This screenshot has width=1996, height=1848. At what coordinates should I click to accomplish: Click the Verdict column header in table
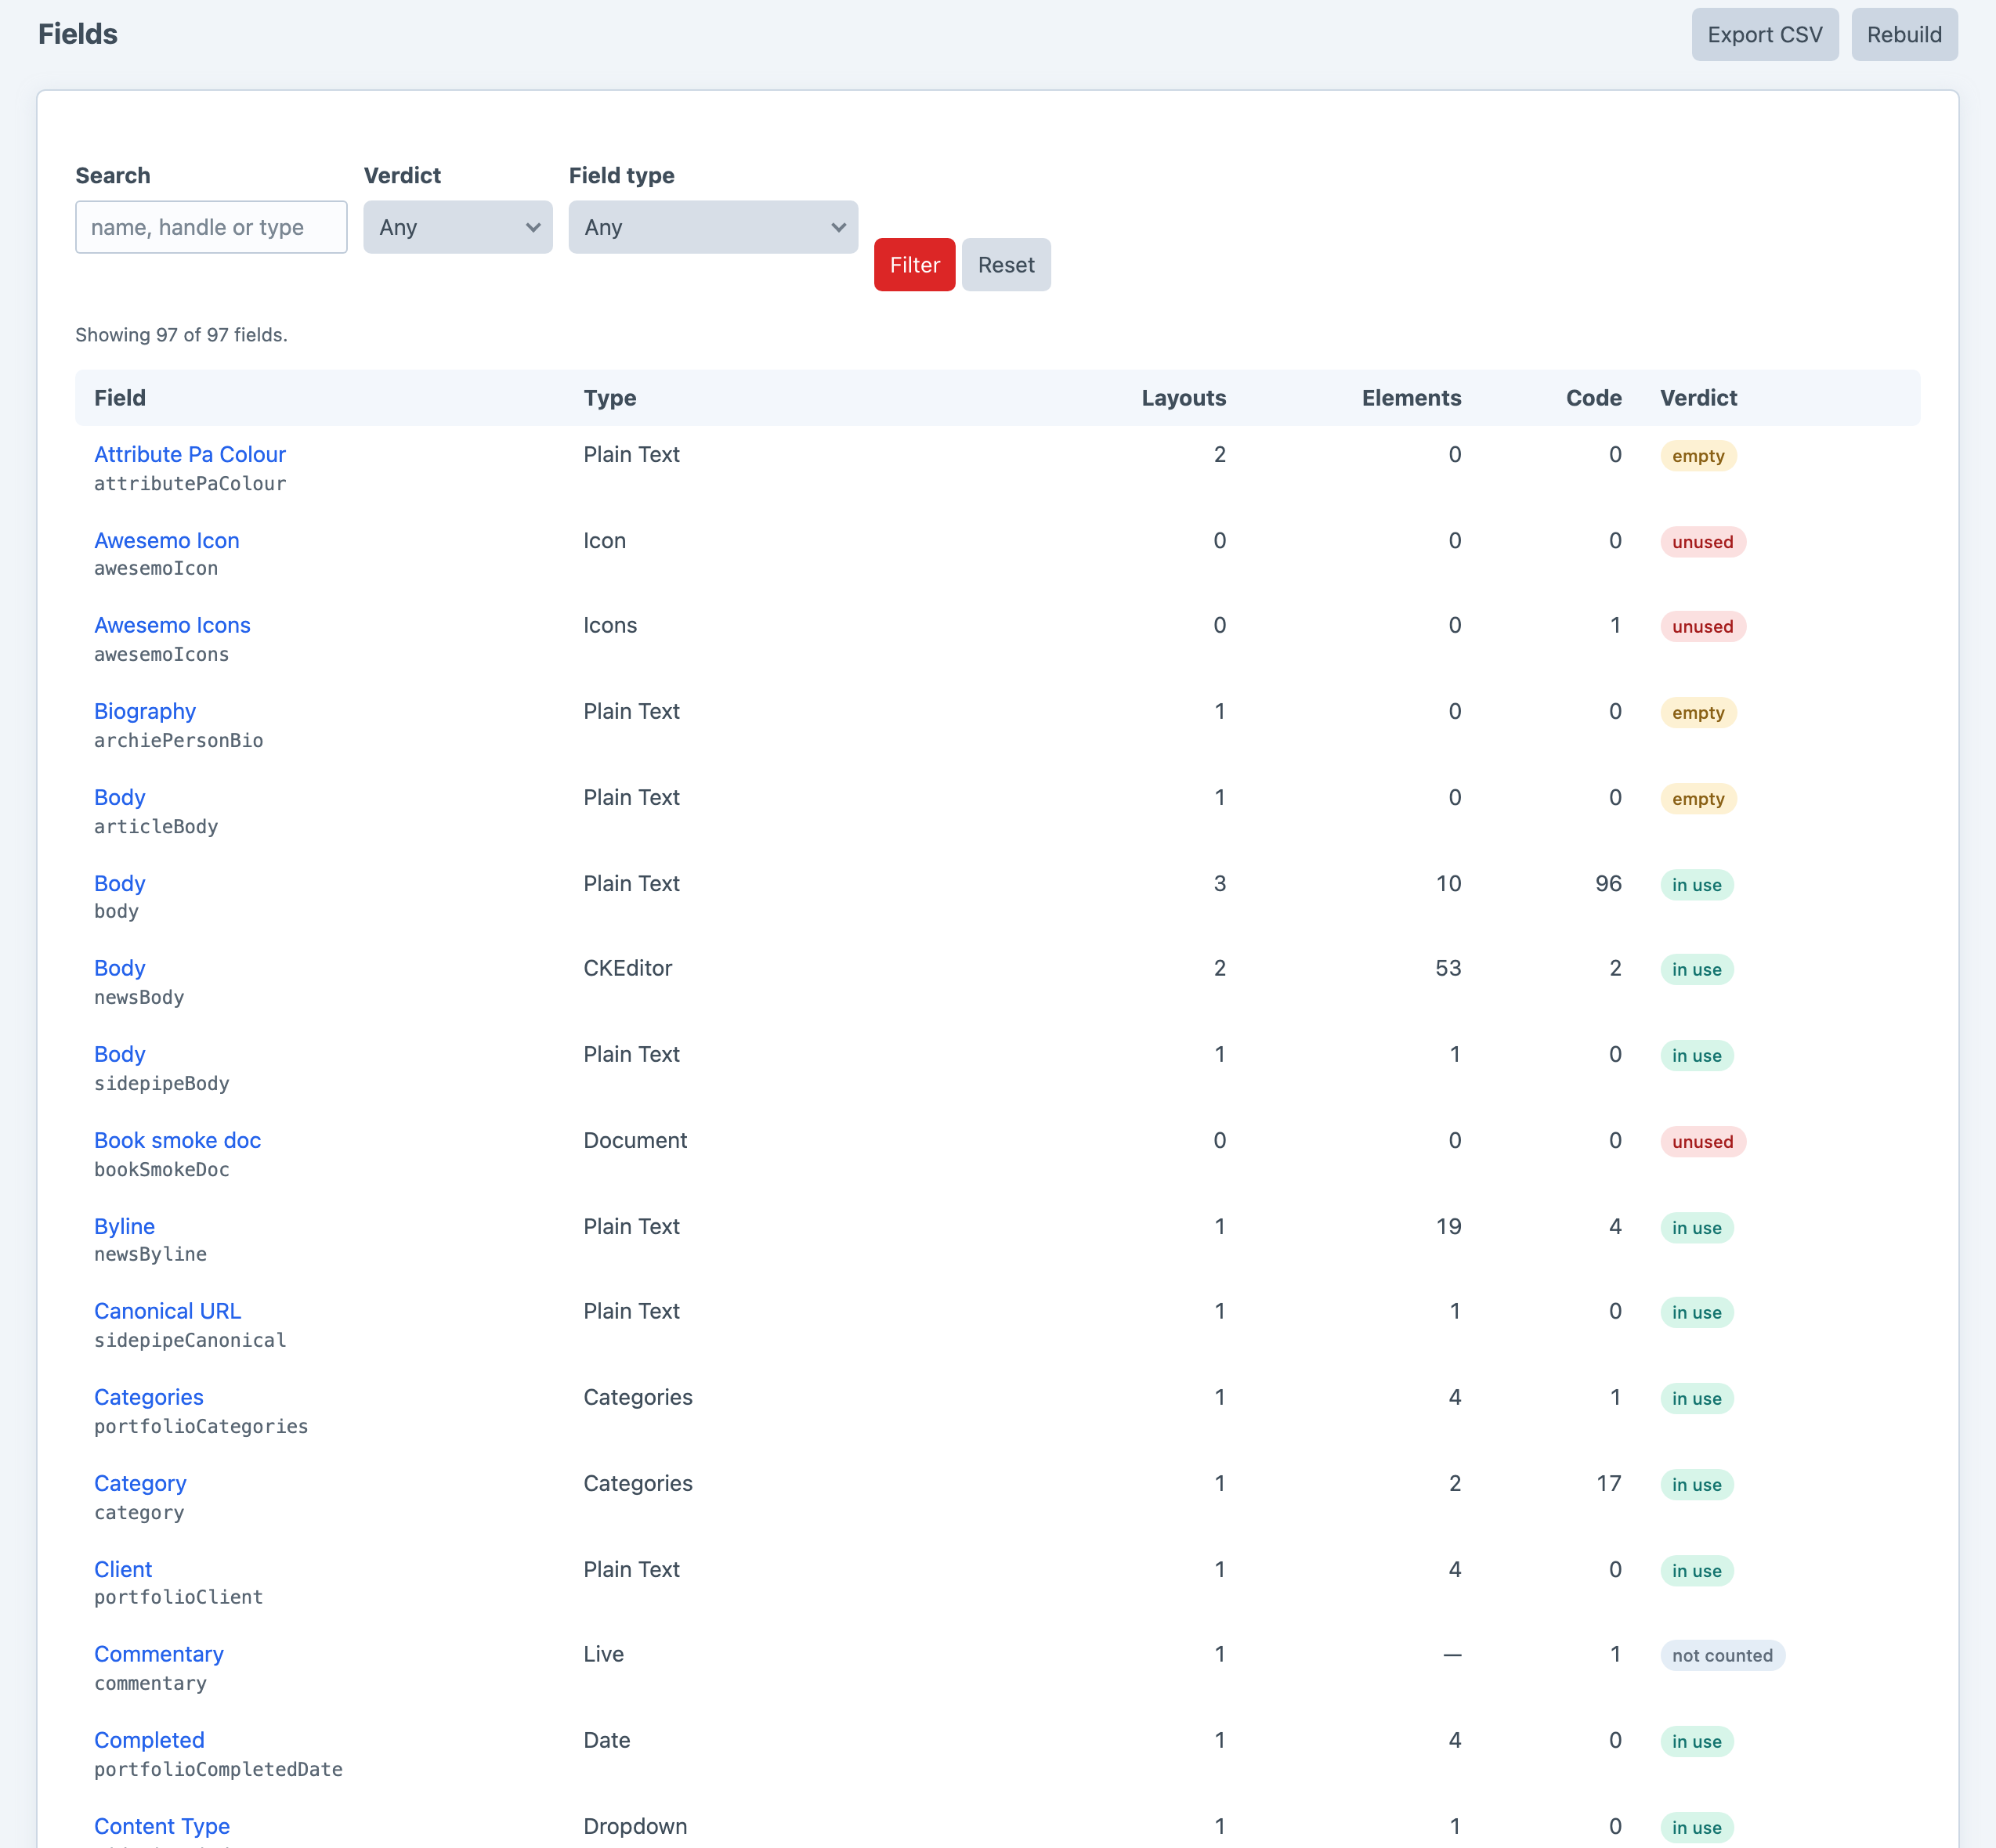click(x=1698, y=398)
